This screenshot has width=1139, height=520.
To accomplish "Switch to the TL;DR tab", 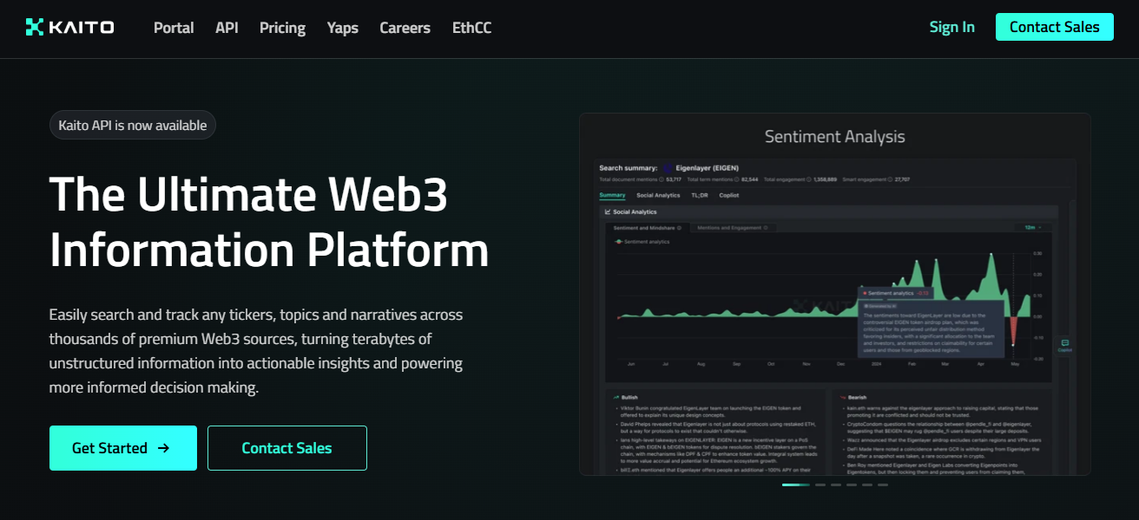I will tap(699, 196).
